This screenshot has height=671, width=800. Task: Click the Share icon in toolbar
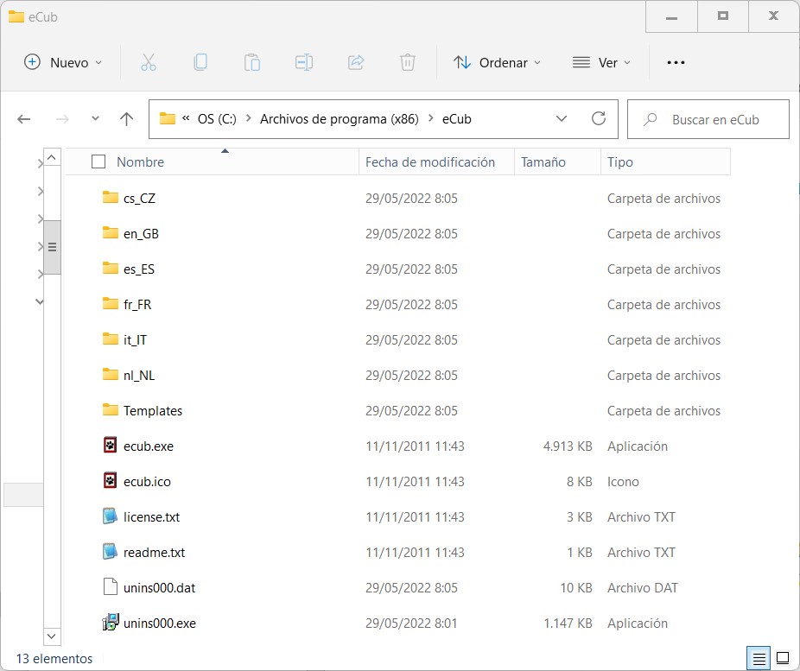click(x=355, y=62)
